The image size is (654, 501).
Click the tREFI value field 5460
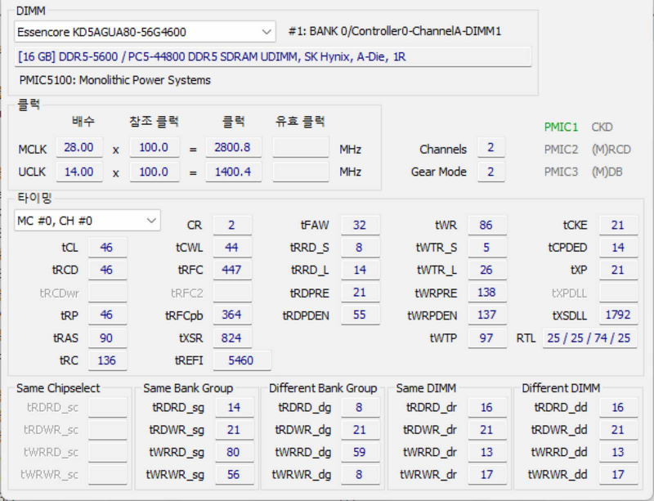242,360
